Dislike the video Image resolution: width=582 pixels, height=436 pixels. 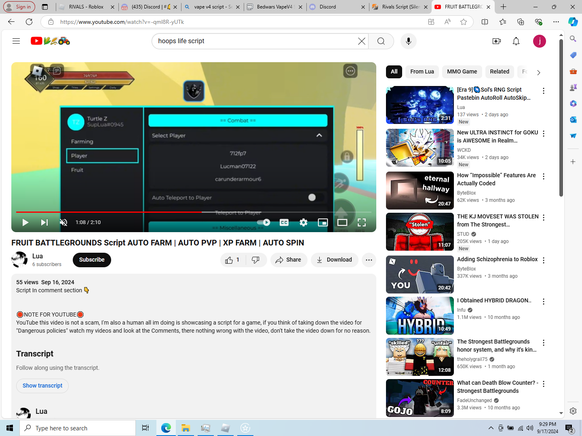pyautogui.click(x=255, y=260)
